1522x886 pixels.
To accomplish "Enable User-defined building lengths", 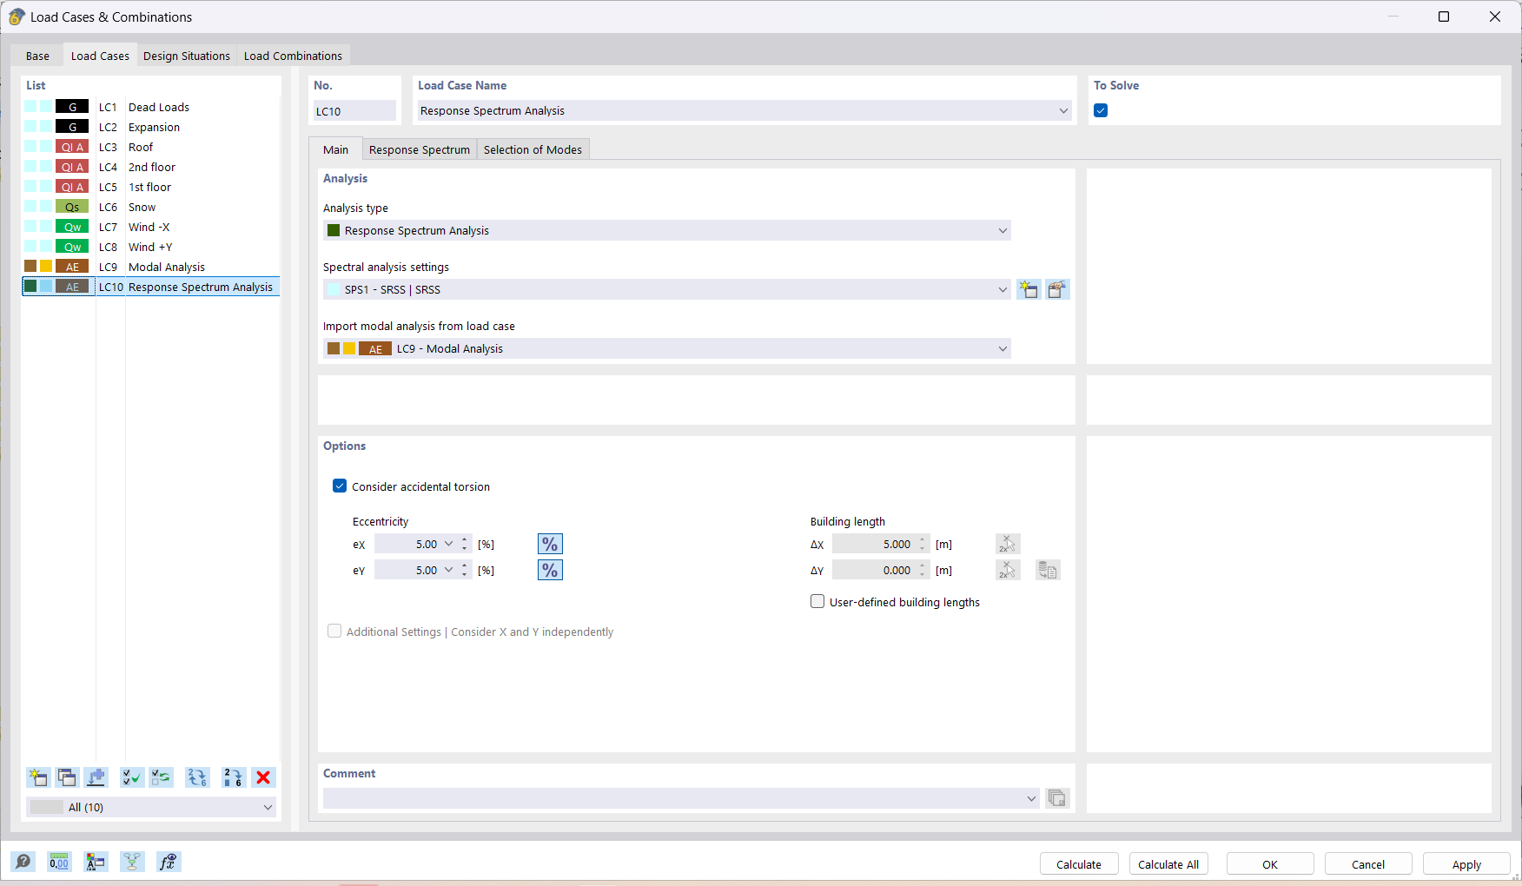I will [x=817, y=600].
